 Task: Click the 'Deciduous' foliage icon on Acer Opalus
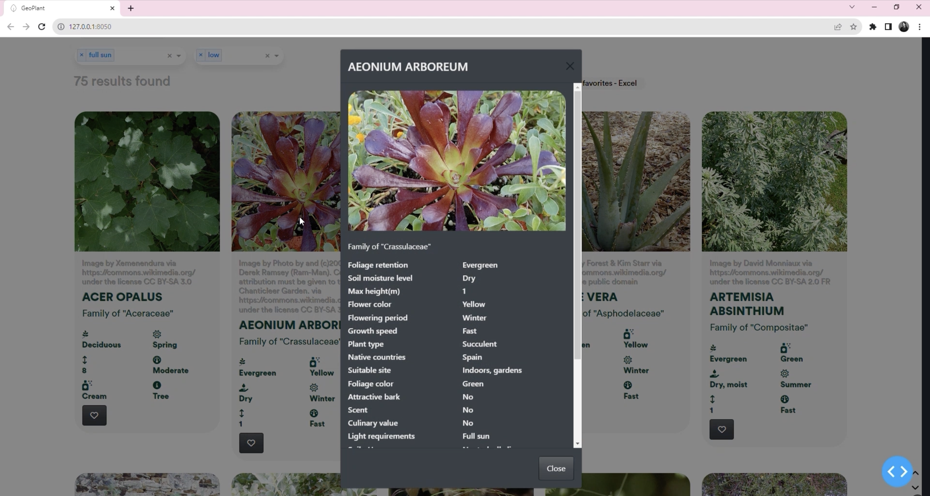(86, 334)
